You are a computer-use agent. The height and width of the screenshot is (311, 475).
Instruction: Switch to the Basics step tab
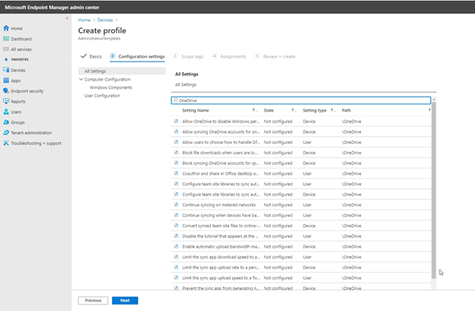point(91,56)
